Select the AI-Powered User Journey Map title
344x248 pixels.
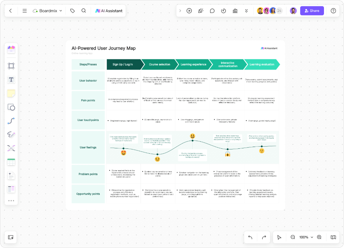pyautogui.click(x=104, y=48)
